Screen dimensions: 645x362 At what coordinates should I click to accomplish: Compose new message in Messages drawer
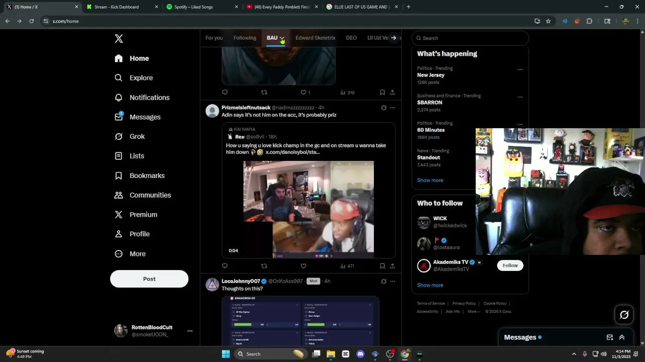[610, 337]
